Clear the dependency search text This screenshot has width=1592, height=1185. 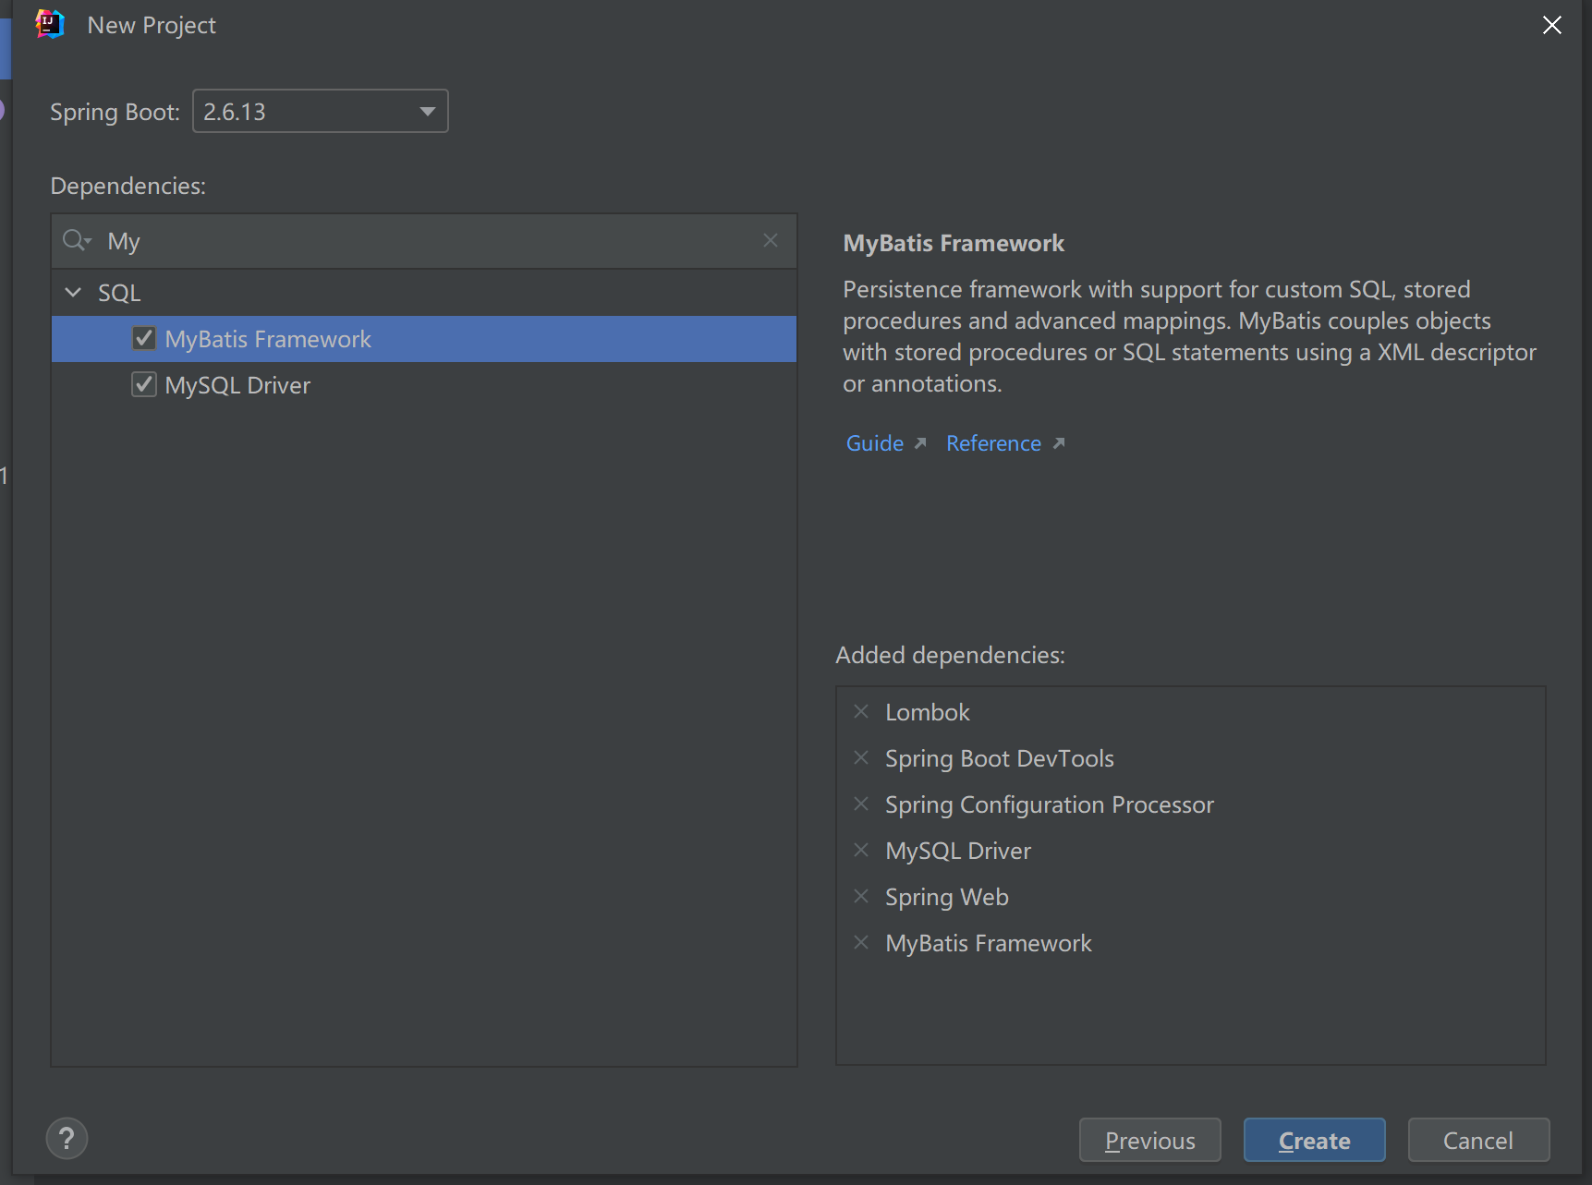771,240
